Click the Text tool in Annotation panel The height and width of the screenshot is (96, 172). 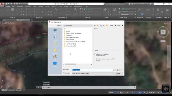coord(56,10)
